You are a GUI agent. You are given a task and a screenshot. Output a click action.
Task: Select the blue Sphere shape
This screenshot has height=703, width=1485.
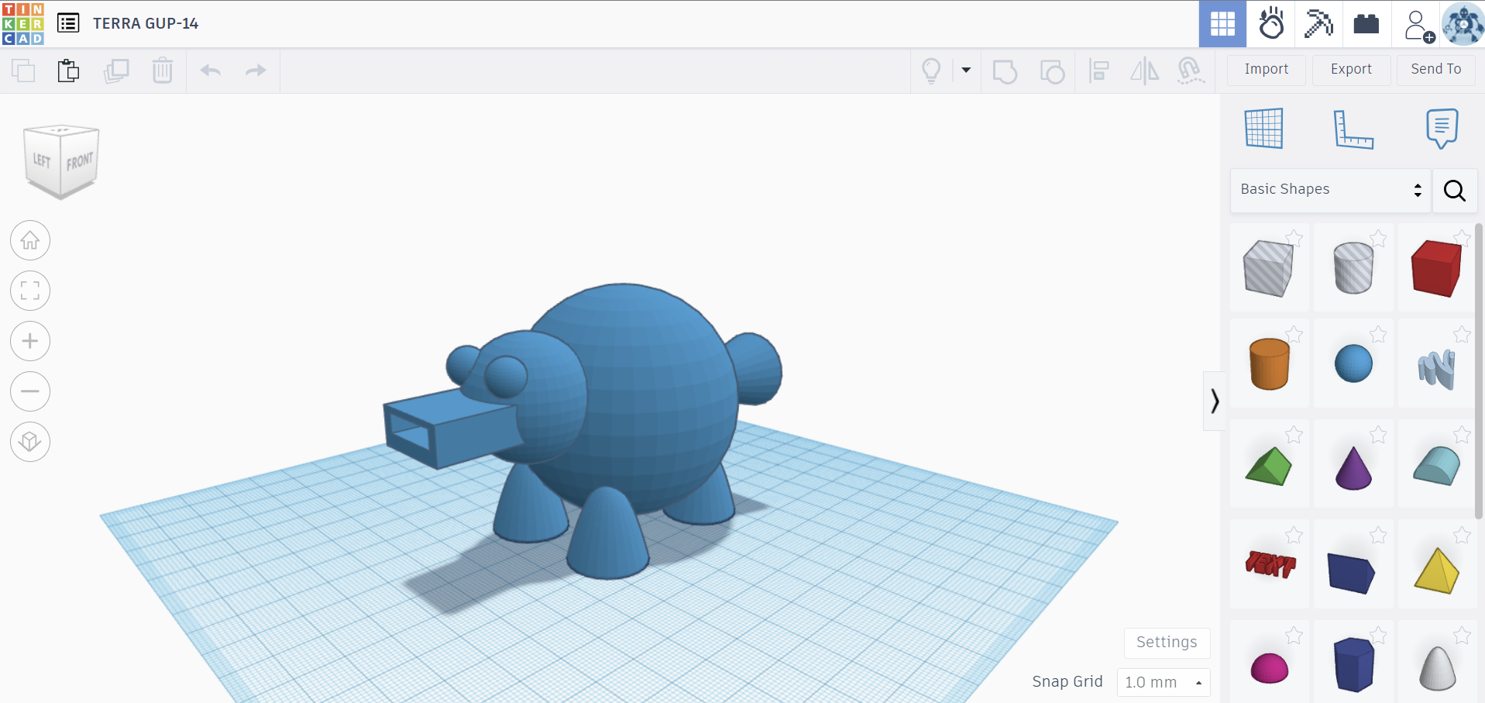(1353, 364)
